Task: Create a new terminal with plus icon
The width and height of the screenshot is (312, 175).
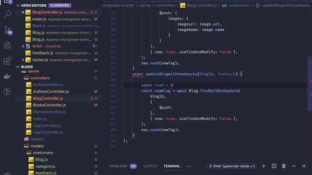Action: click(x=264, y=166)
